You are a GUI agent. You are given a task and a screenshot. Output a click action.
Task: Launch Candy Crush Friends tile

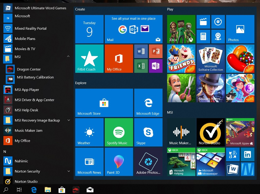(x=181, y=59)
